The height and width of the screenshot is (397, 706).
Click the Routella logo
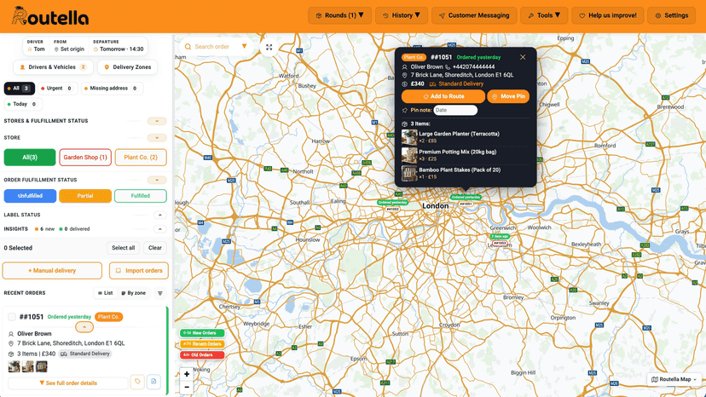tap(50, 16)
